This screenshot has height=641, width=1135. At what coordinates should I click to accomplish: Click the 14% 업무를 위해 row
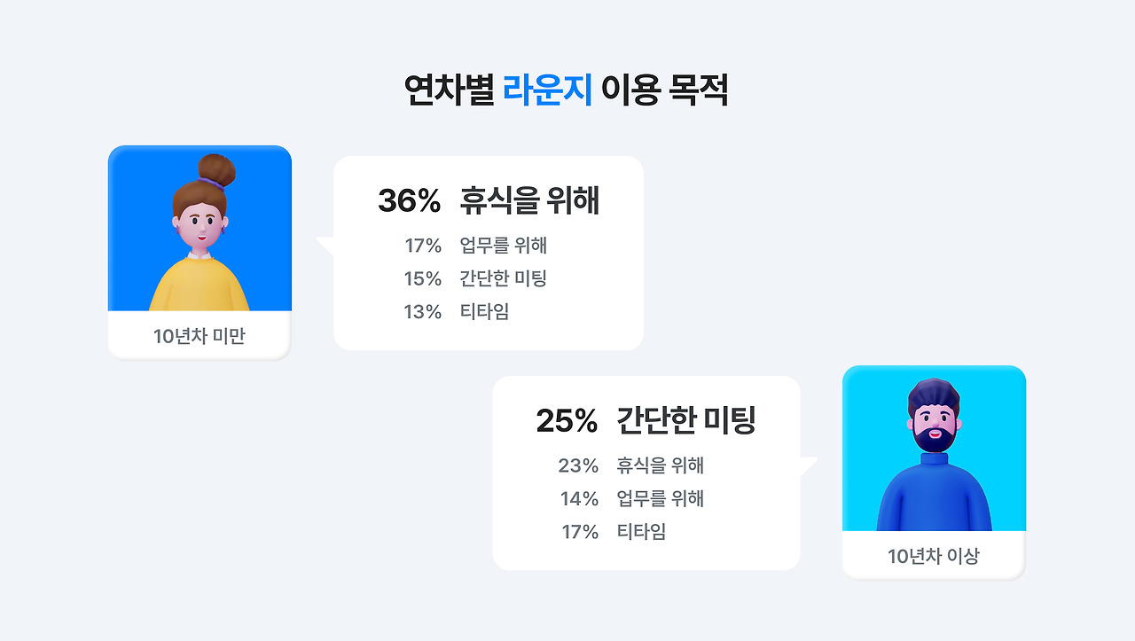click(632, 498)
